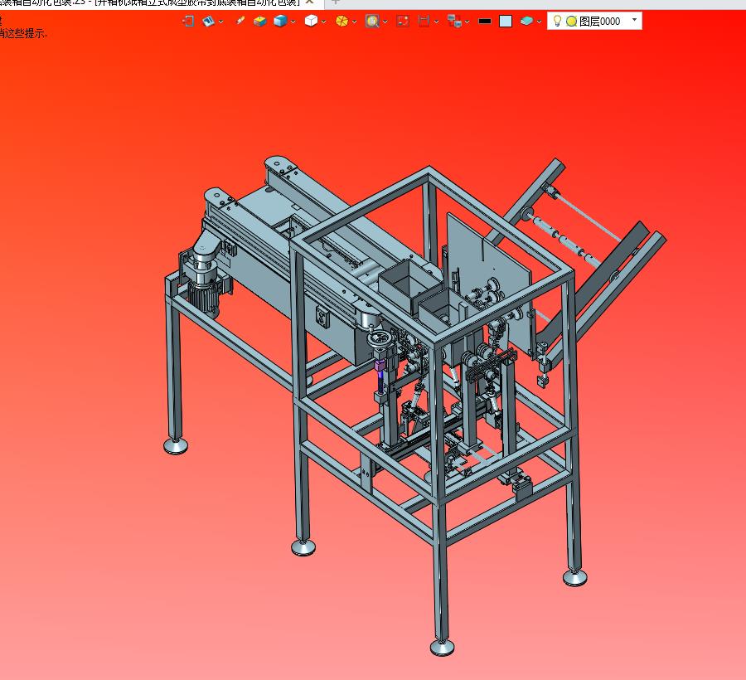Viewport: 746px width, 680px height.
Task: Open dropdown beside white cube icon
Action: 323,22
